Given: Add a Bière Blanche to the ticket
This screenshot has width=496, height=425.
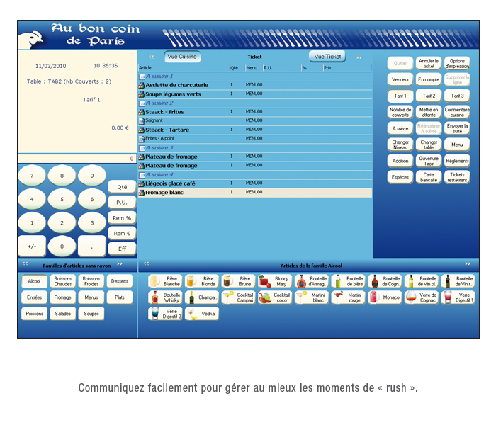Looking at the screenshot, I should click(x=165, y=281).
